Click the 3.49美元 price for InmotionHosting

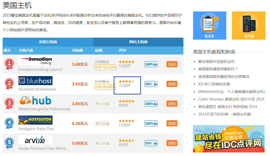(80, 64)
